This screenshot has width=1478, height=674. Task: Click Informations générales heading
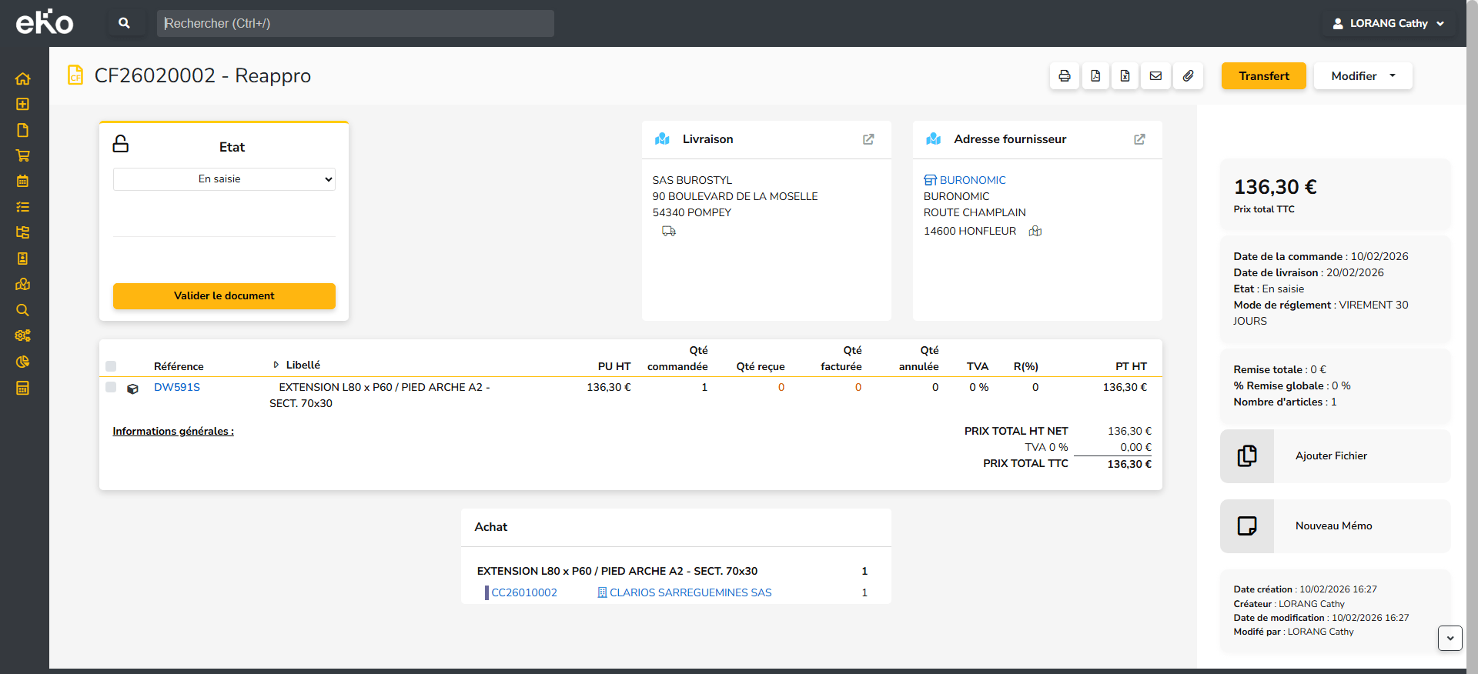point(173,431)
